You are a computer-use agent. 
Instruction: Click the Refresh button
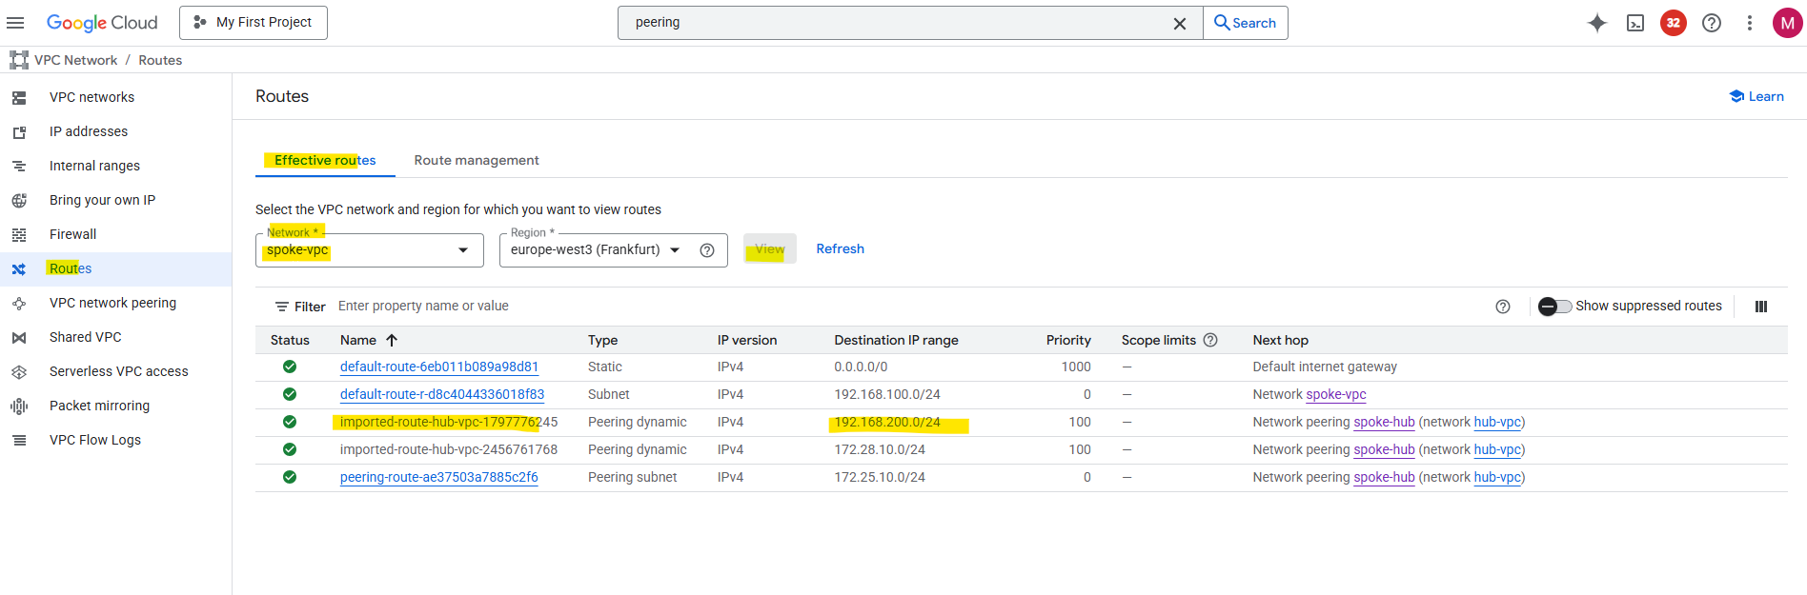(x=840, y=248)
